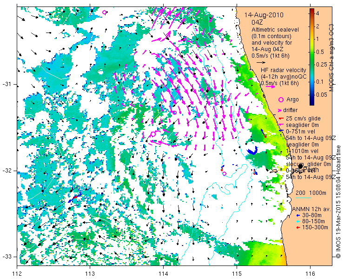344x279 pixels.
Task: Click the magenta HF radar scale arrow
Action: point(270,86)
